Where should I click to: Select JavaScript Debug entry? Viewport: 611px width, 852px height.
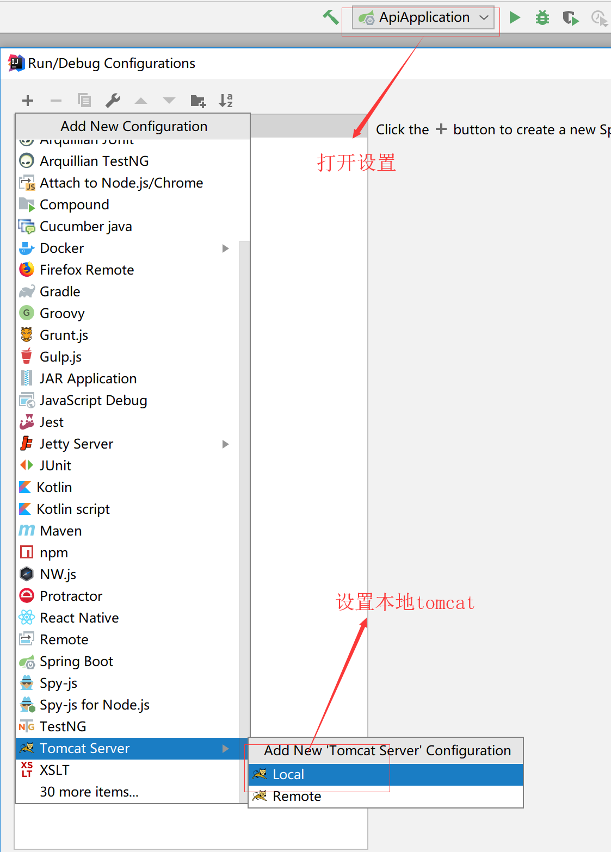click(x=127, y=400)
